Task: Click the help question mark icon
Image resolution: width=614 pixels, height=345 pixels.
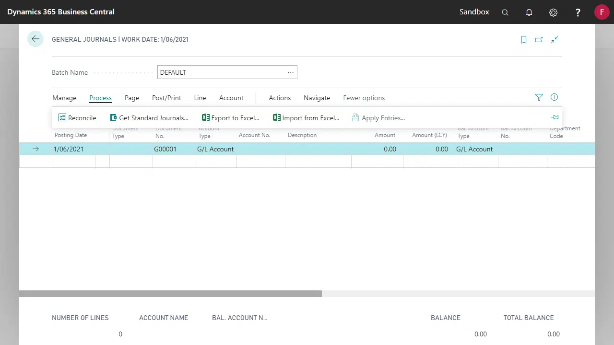Action: pos(578,12)
